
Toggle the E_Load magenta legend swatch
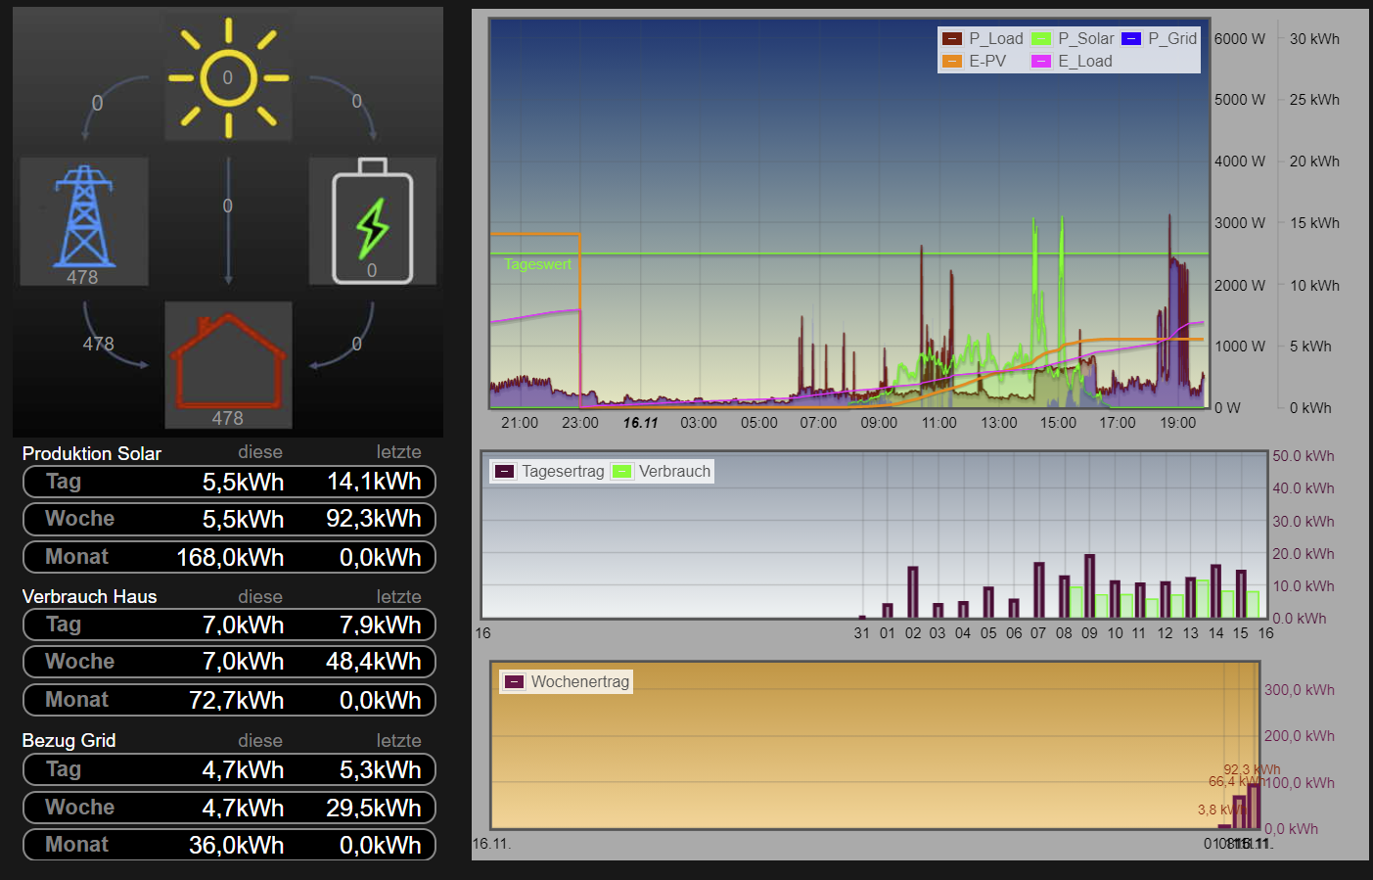(x=1041, y=61)
